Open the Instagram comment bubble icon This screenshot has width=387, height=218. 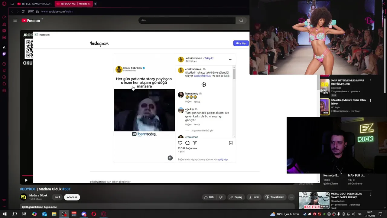click(187, 143)
